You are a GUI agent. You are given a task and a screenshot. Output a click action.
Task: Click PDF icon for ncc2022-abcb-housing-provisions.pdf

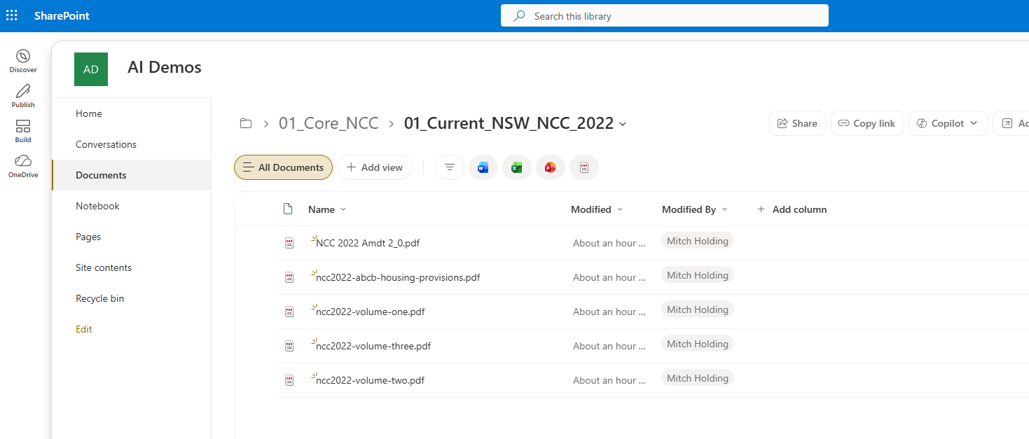(289, 277)
